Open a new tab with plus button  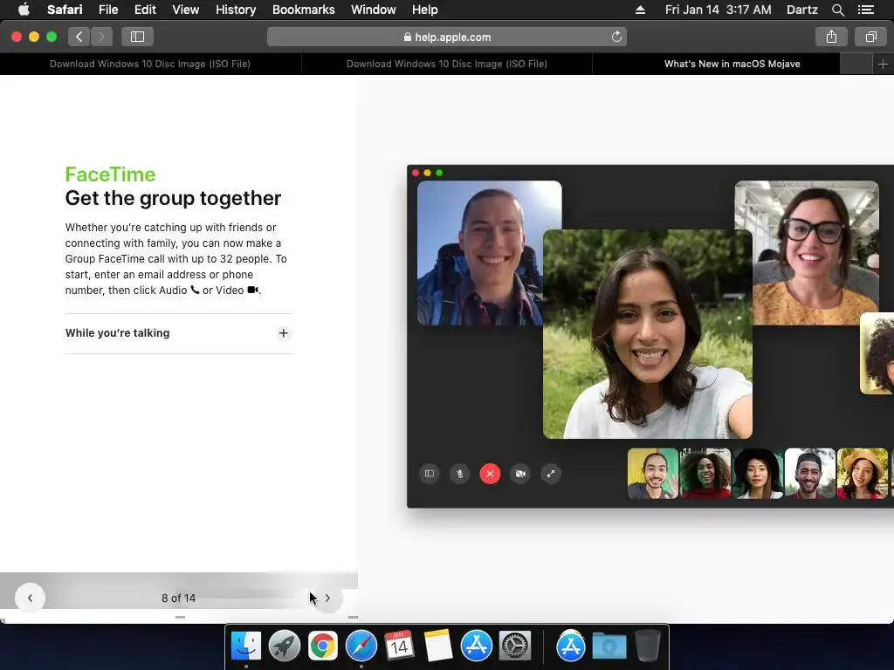tap(883, 64)
